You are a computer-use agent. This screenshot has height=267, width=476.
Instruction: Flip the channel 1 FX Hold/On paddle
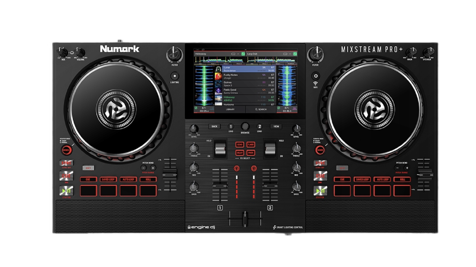point(220,149)
